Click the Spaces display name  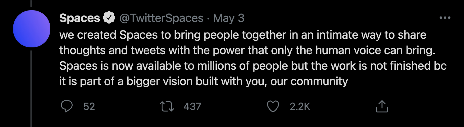(x=80, y=19)
